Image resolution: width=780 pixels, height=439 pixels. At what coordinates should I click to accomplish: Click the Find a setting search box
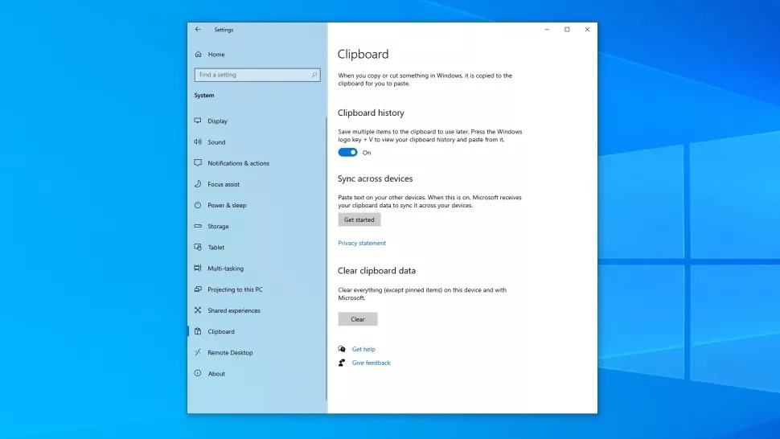[257, 75]
